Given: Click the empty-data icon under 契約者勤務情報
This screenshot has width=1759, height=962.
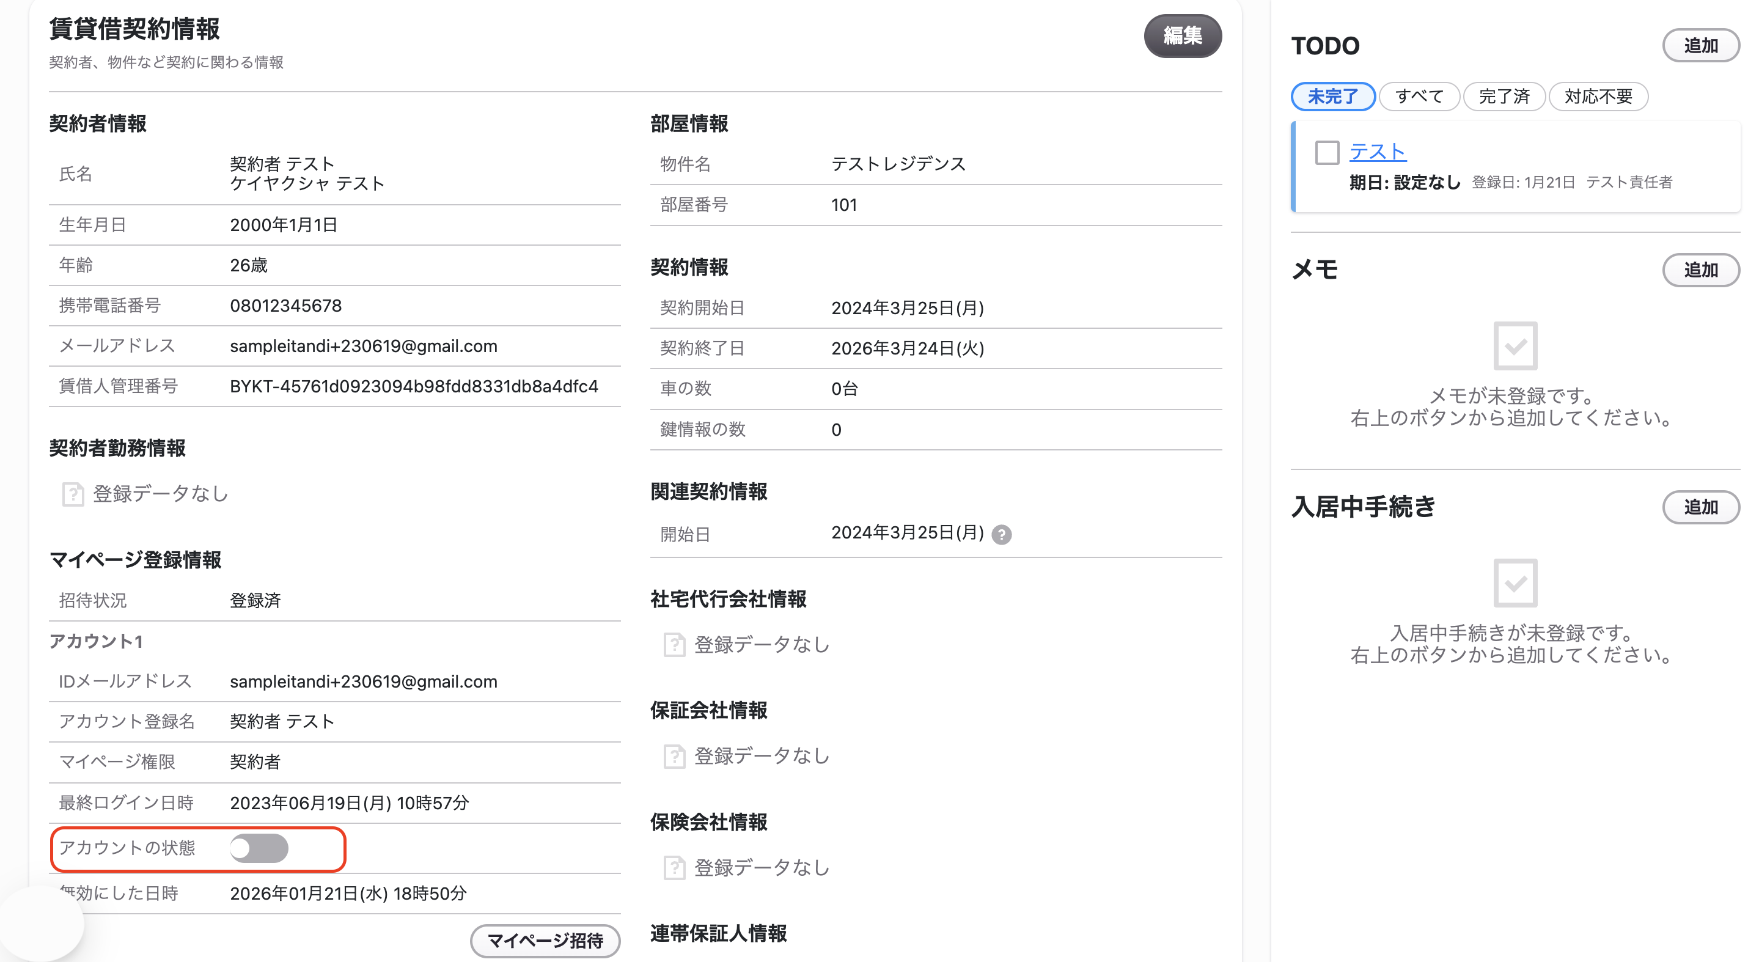Looking at the screenshot, I should point(72,494).
